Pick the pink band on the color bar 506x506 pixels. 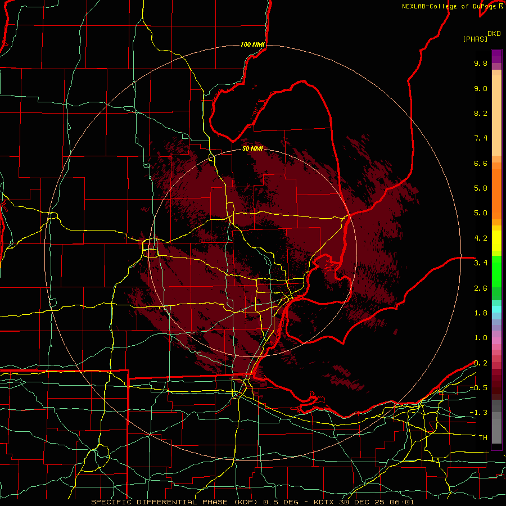click(x=496, y=341)
